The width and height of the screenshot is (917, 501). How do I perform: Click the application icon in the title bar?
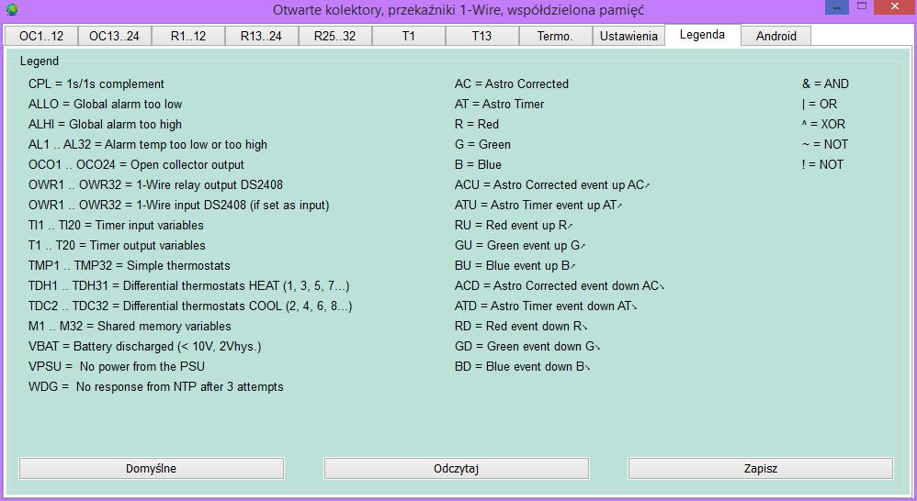point(12,10)
